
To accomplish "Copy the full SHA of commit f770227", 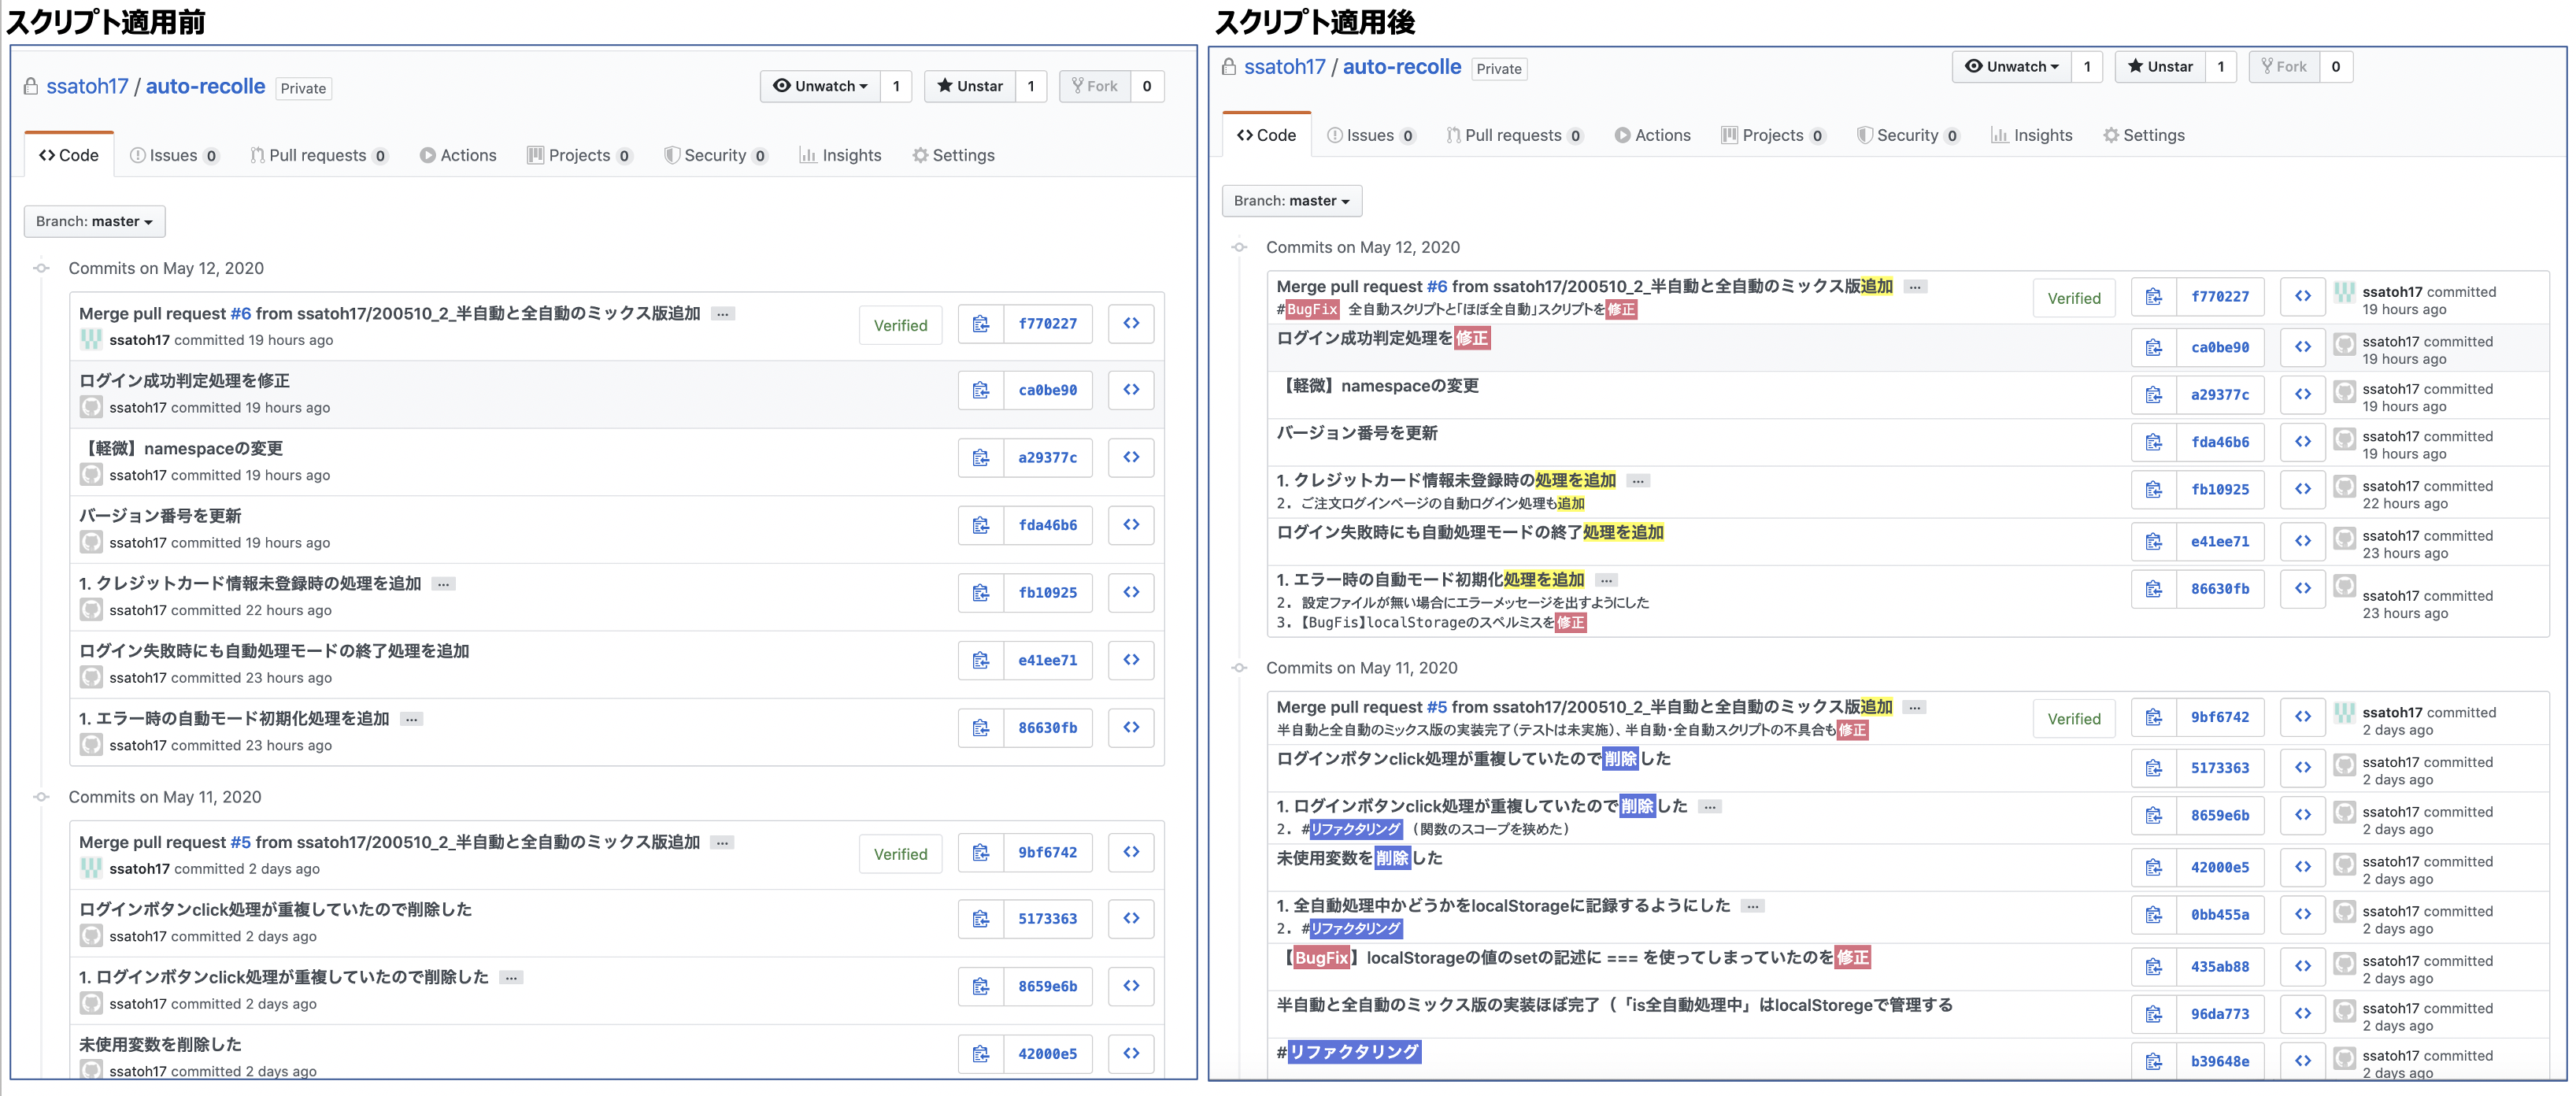I will pyautogui.click(x=981, y=323).
